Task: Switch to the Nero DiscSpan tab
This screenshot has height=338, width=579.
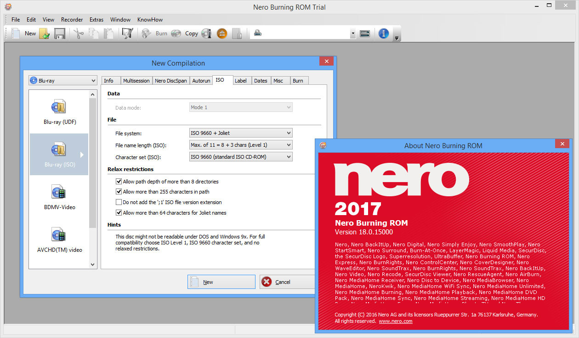Action: [171, 81]
